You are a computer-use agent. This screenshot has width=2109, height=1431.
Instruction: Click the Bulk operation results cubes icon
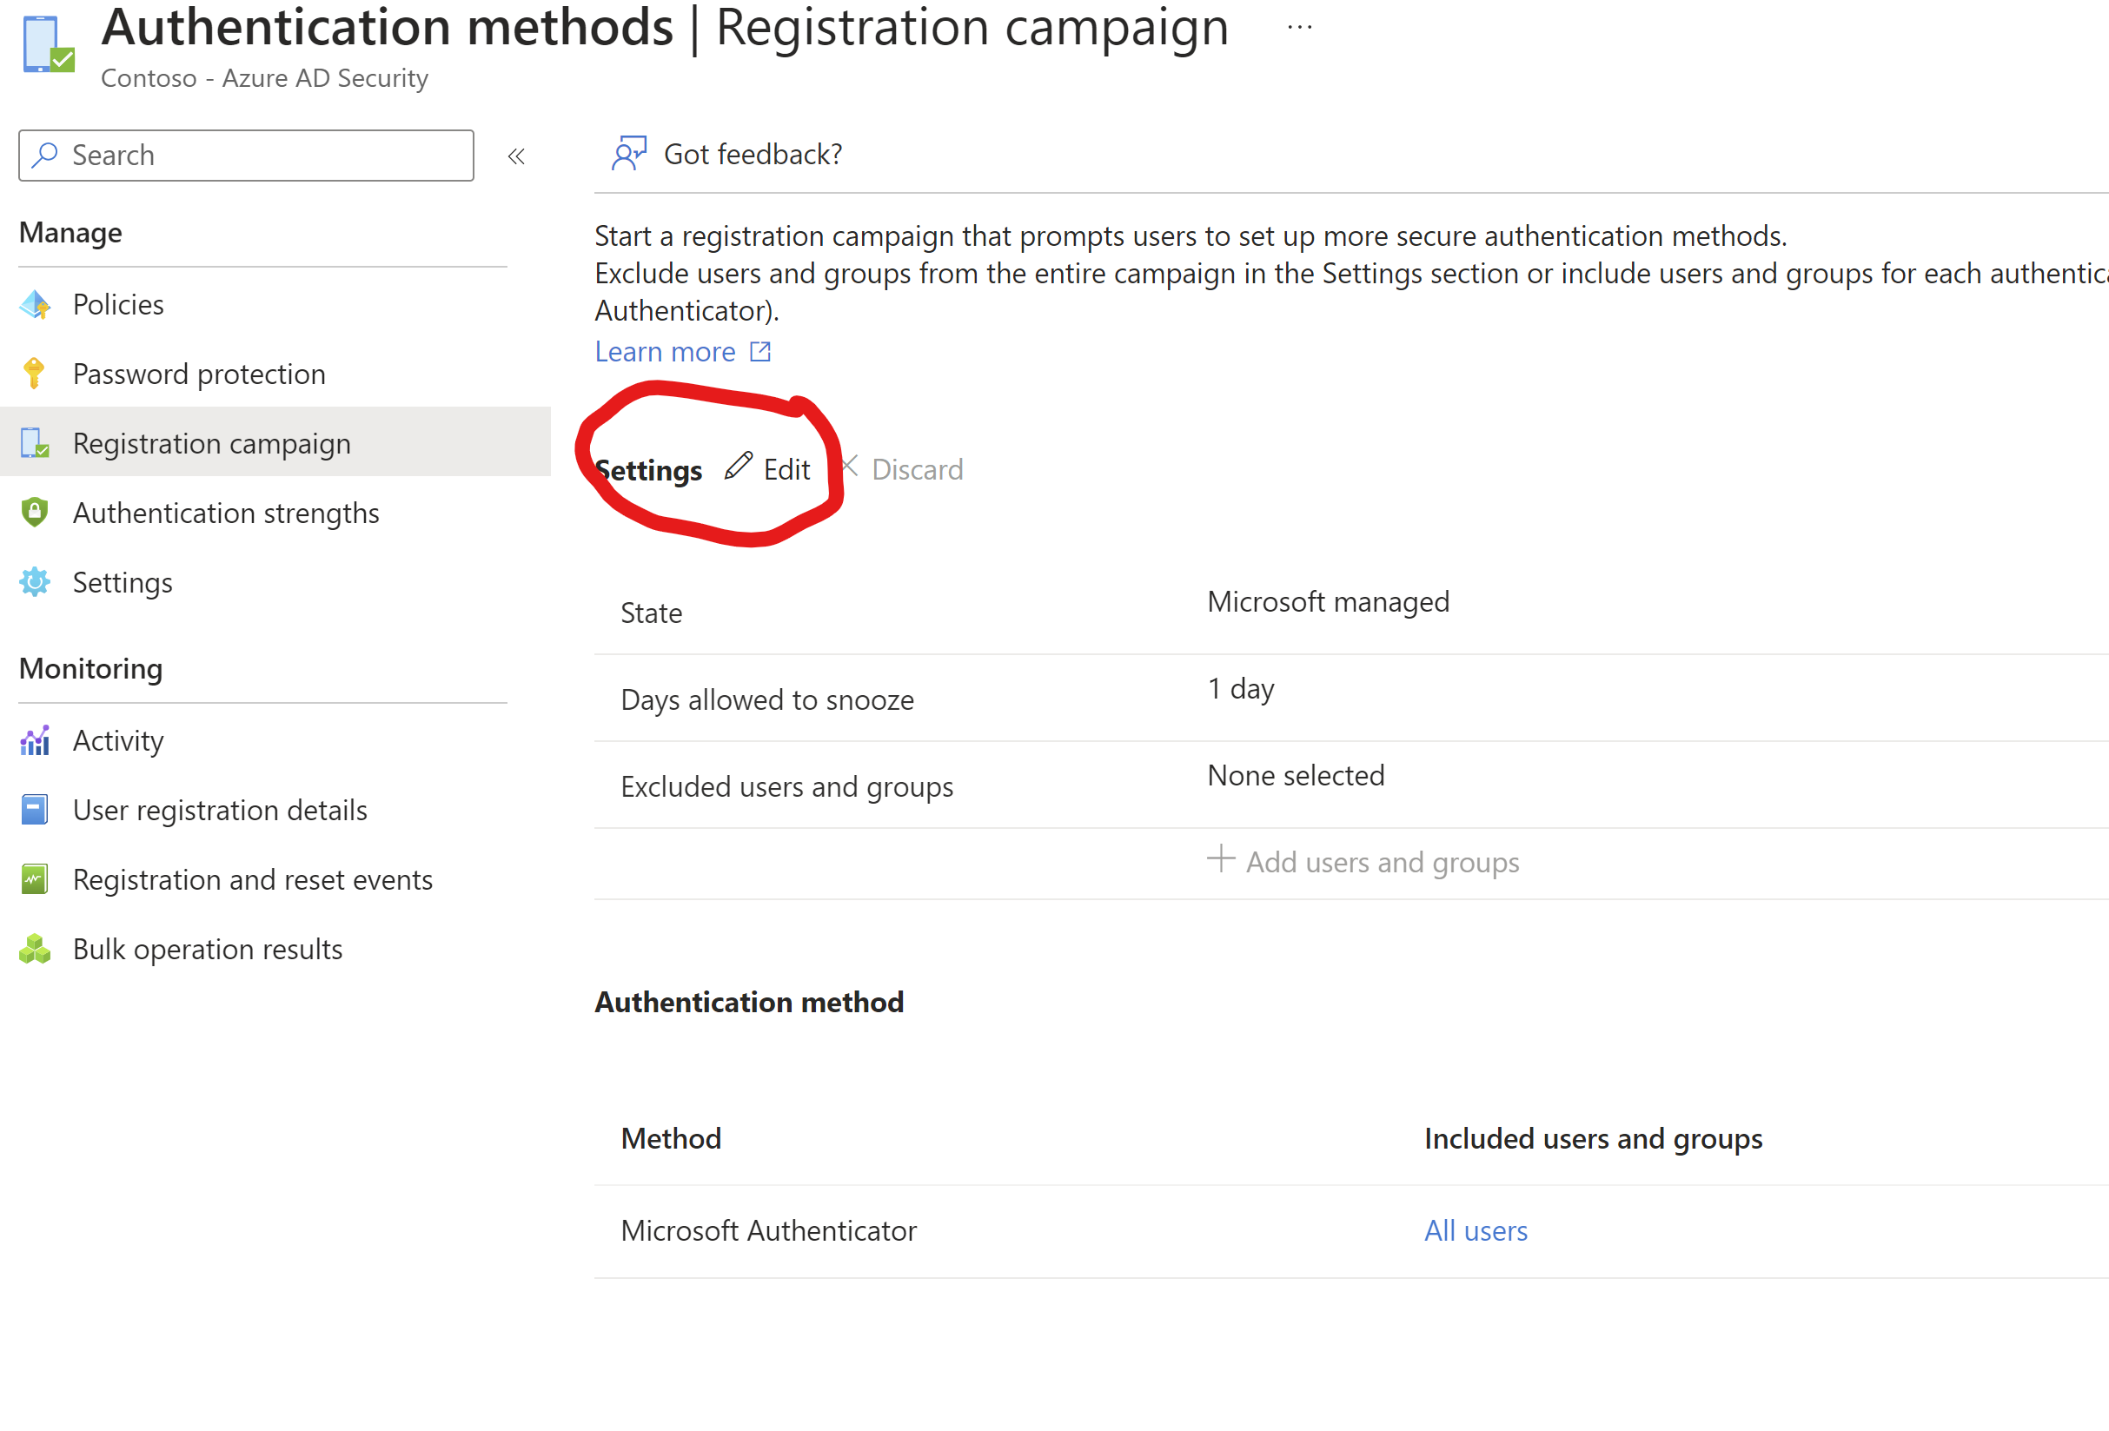[x=35, y=949]
